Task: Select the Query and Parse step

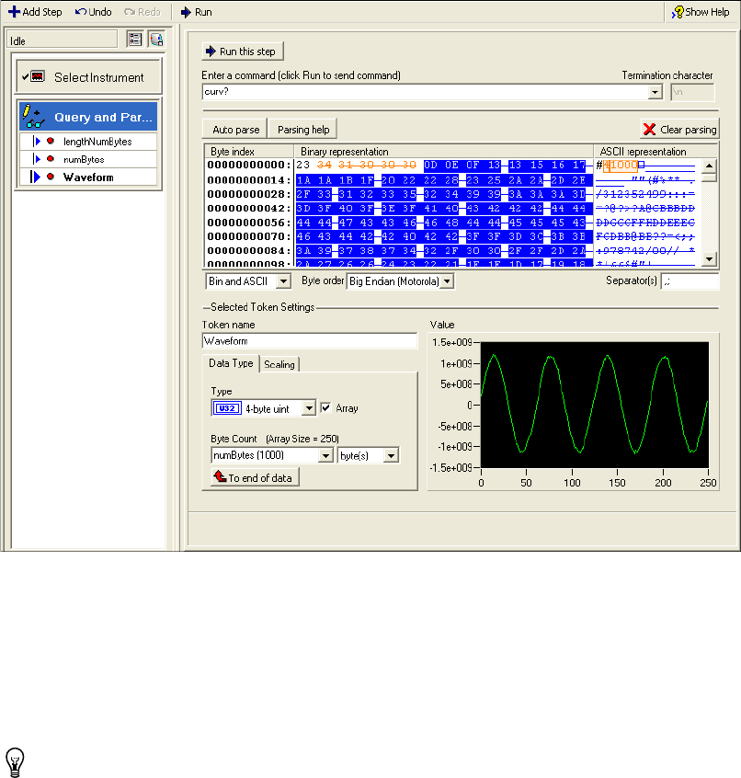Action: (88, 116)
